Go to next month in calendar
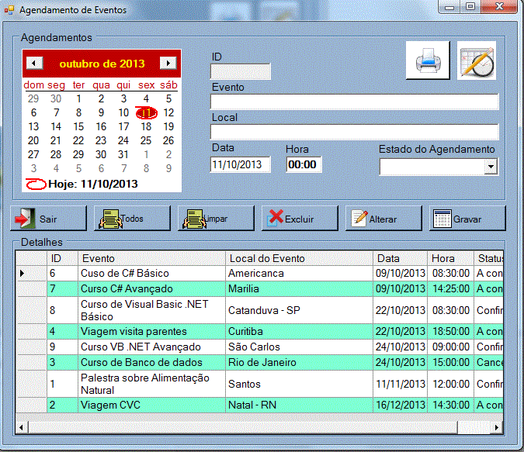The image size is (524, 452). pyautogui.click(x=168, y=63)
